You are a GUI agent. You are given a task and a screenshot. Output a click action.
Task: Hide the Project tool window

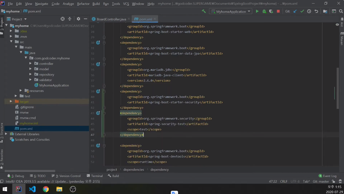(86, 19)
